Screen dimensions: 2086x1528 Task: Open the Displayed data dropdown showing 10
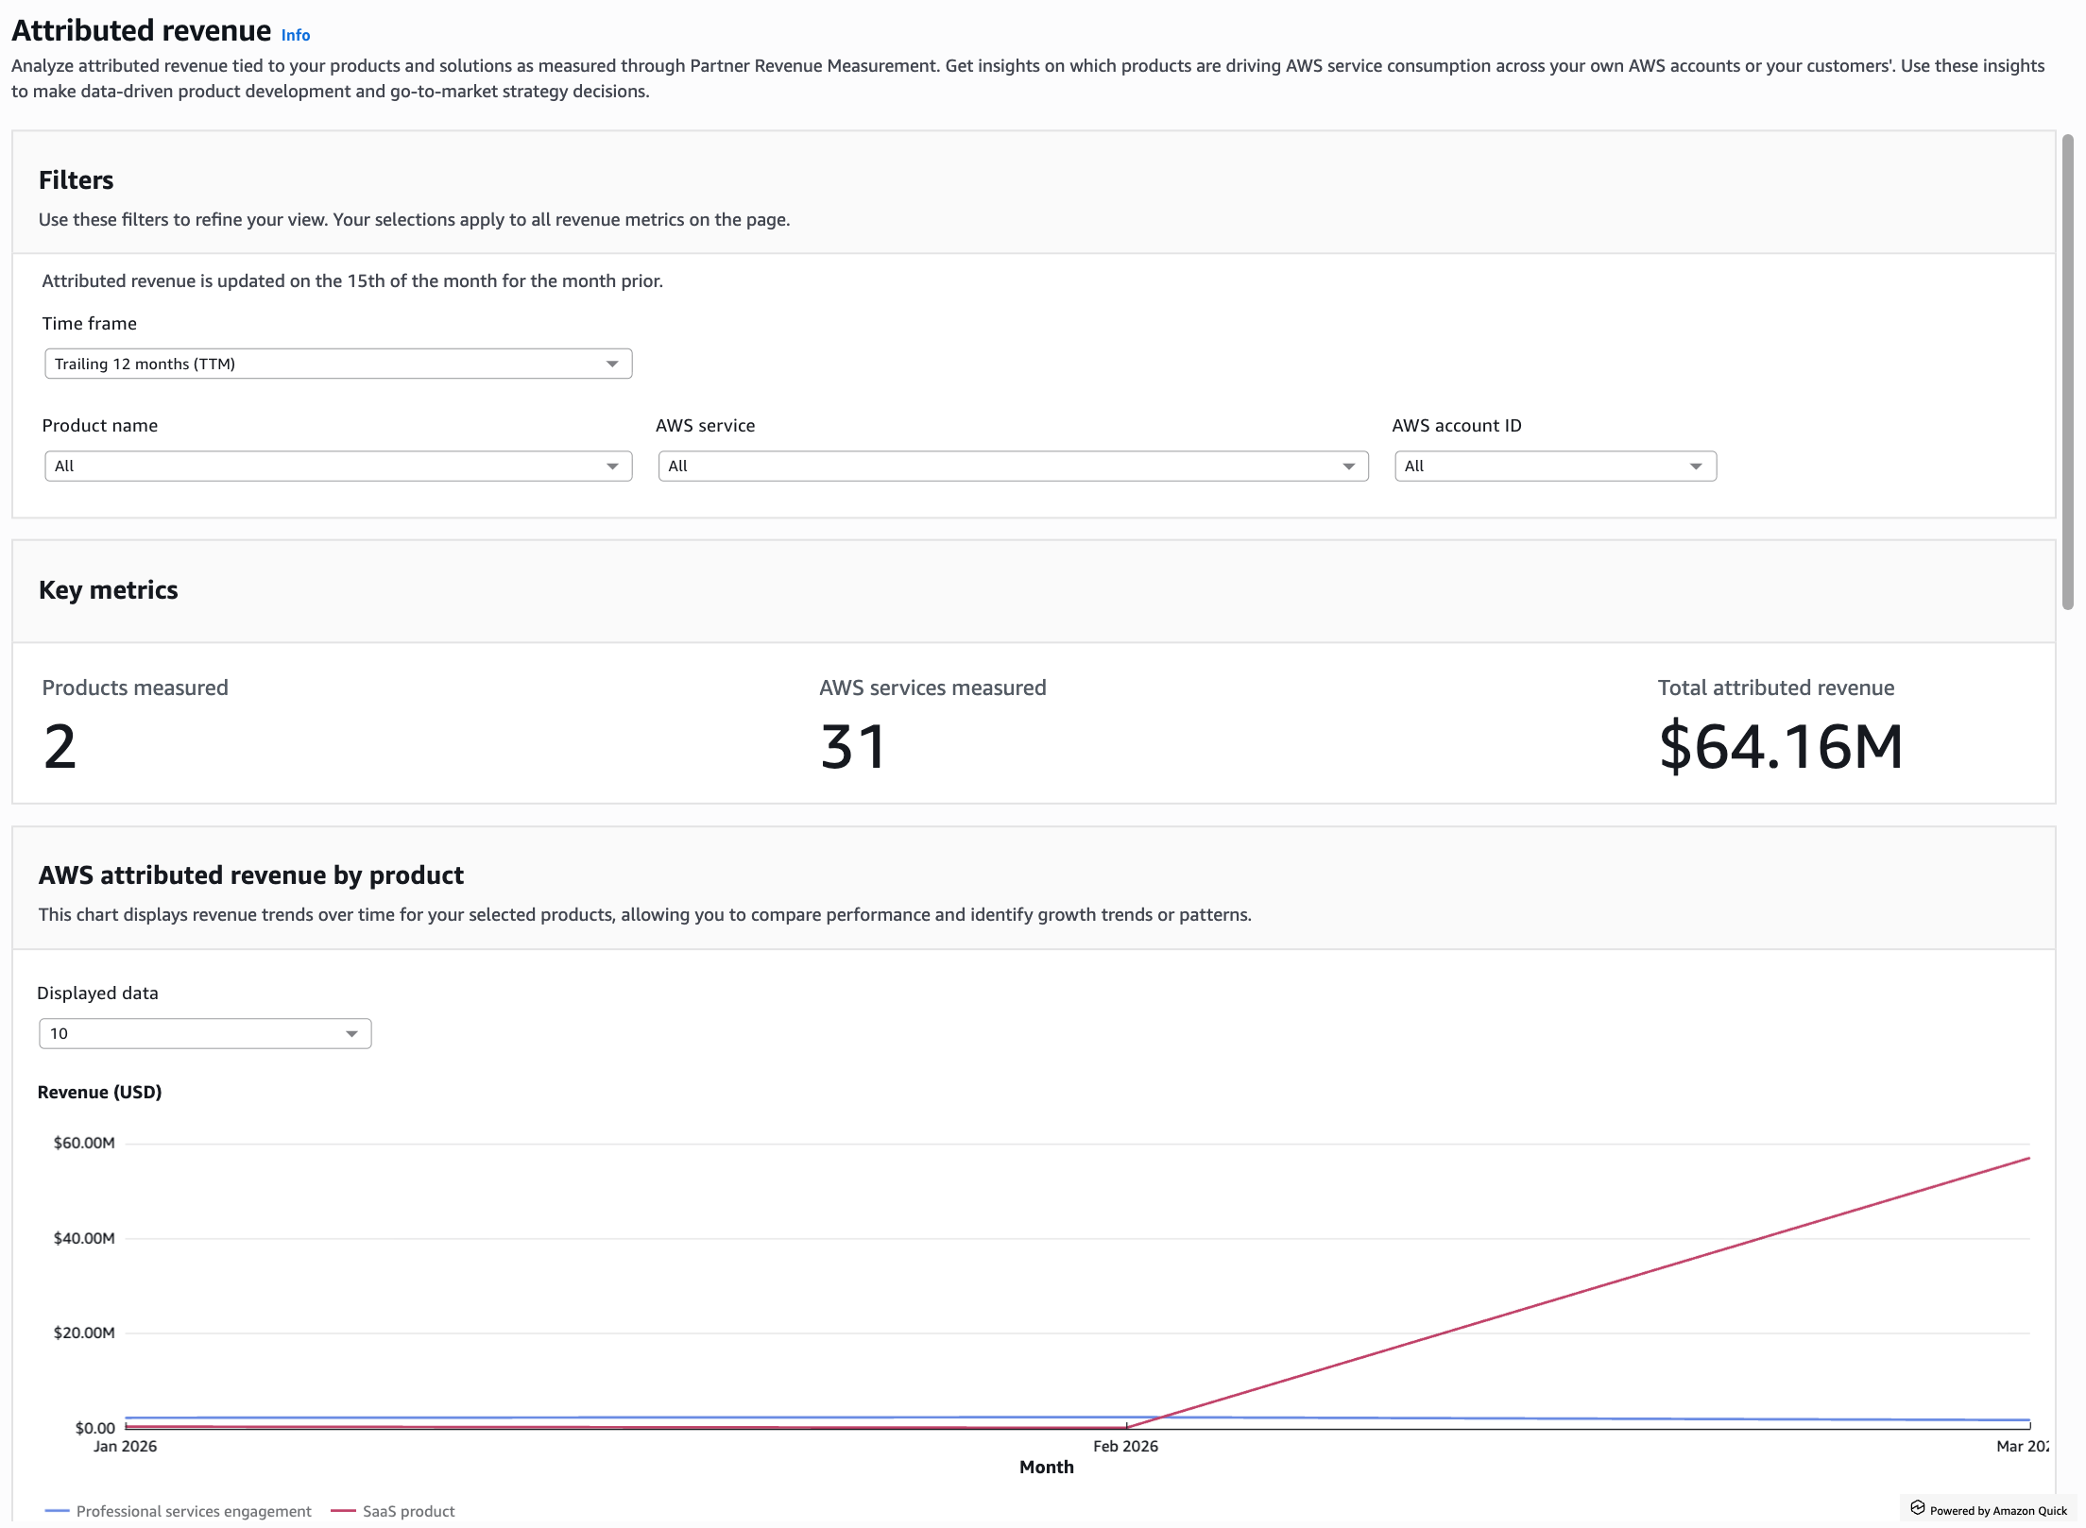pos(204,1033)
